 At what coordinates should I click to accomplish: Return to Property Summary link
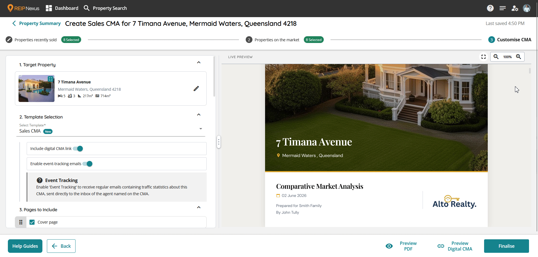40,23
